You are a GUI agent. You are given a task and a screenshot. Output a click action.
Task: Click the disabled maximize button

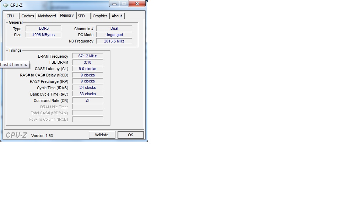pos(124,4)
